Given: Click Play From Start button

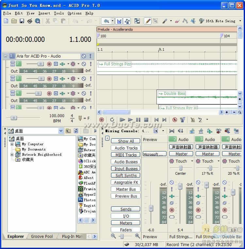Looking at the screenshot, I should pyautogui.click(x=122, y=119).
